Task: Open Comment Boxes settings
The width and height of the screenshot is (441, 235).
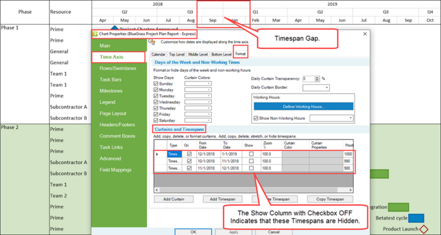Action: tap(117, 136)
